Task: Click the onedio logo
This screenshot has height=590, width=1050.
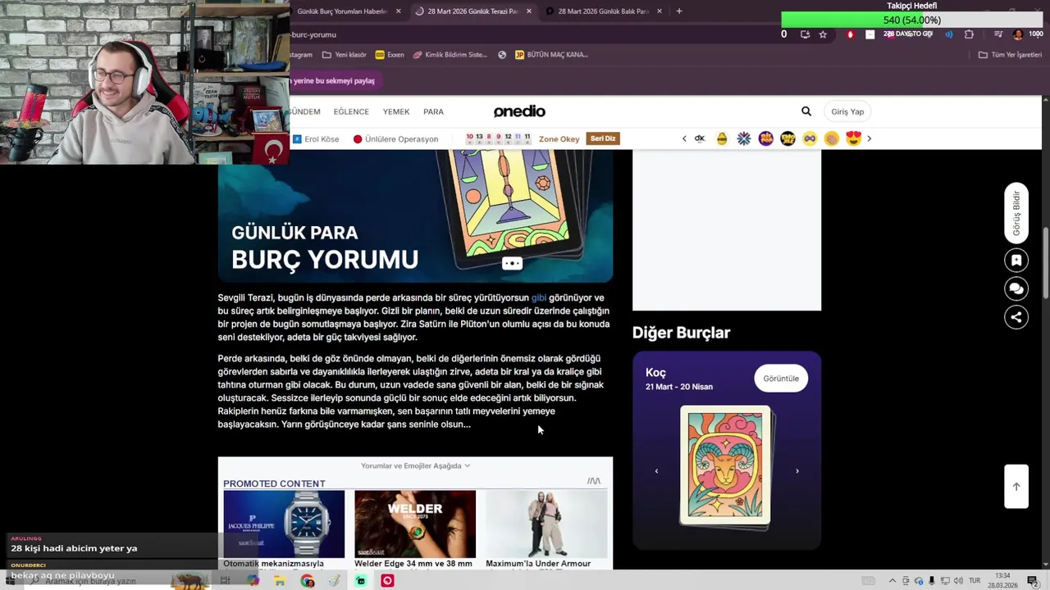Action: pyautogui.click(x=519, y=111)
